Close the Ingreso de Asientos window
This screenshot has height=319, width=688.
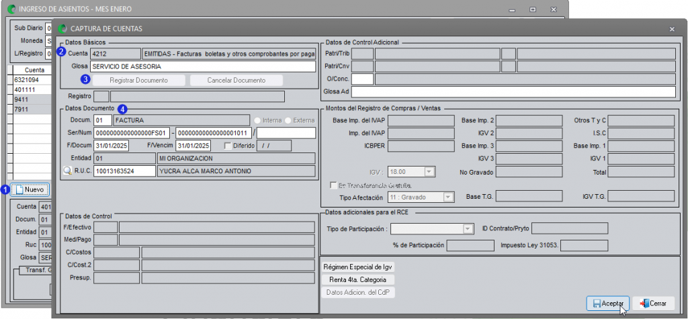(x=554, y=9)
